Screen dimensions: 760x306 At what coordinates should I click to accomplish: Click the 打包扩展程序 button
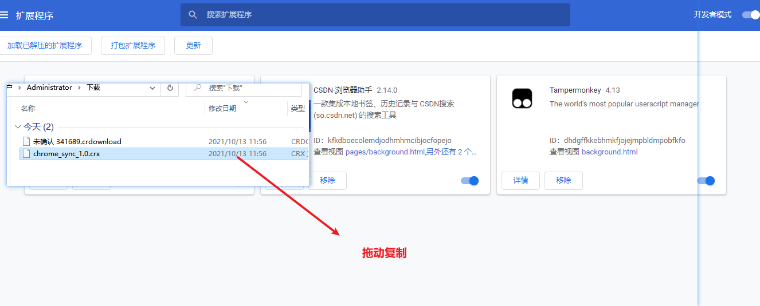click(133, 46)
